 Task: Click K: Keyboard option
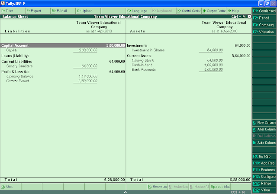164,11
